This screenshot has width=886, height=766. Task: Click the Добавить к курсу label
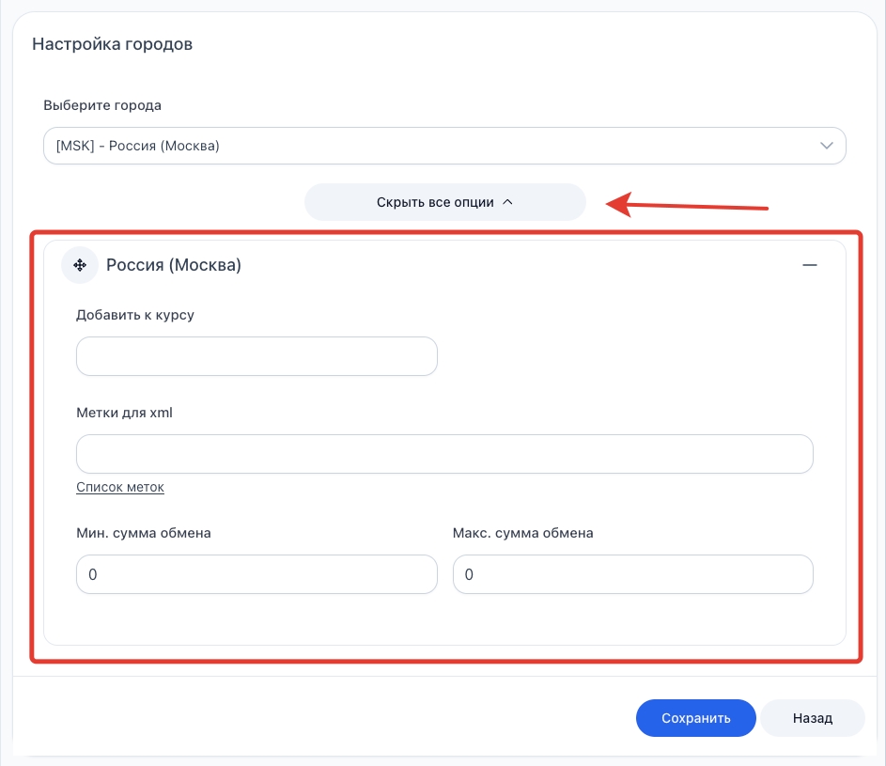[135, 315]
